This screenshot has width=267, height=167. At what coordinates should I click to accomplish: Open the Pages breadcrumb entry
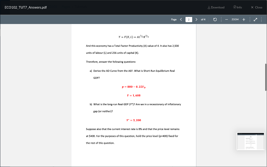(66, 7)
